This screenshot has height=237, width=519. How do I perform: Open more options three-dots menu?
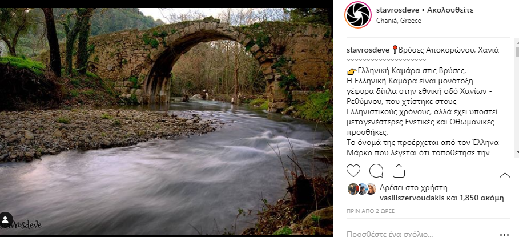(x=504, y=234)
